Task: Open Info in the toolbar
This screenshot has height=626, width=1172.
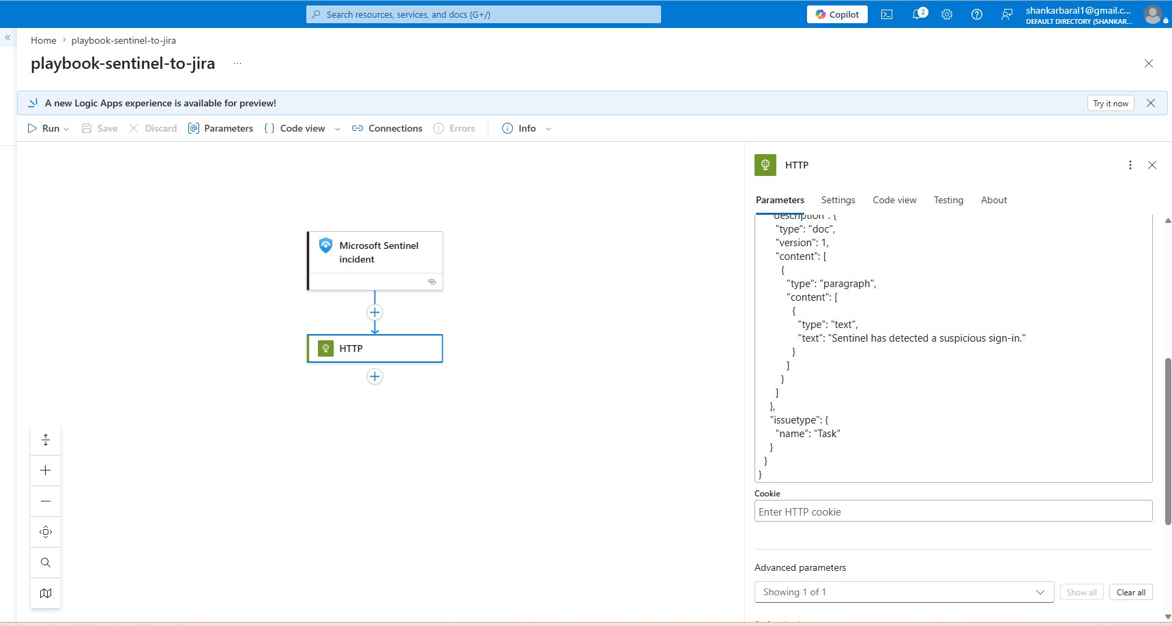Action: [519, 128]
